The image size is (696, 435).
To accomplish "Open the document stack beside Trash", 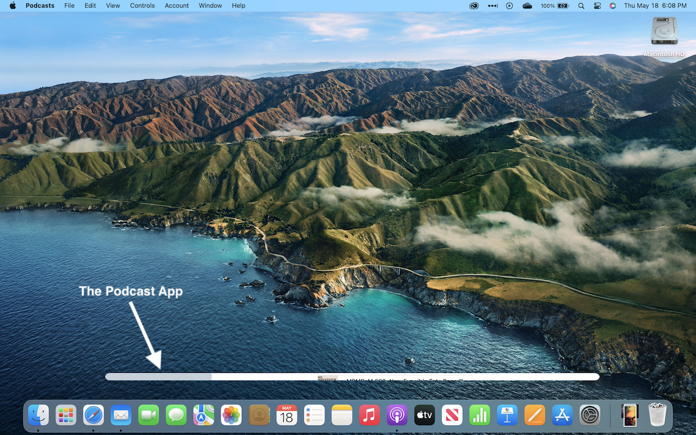I will [x=630, y=415].
